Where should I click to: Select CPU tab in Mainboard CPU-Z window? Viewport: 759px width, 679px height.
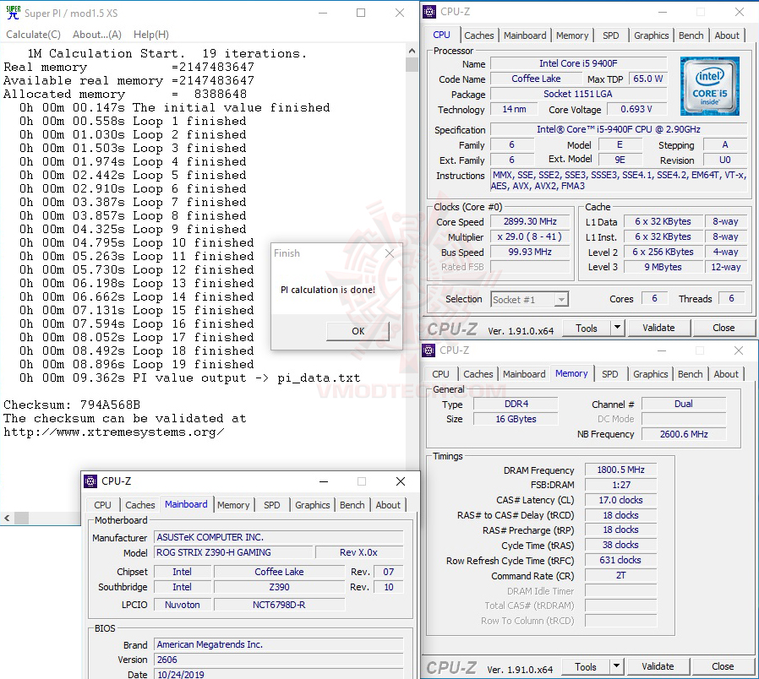click(x=102, y=505)
